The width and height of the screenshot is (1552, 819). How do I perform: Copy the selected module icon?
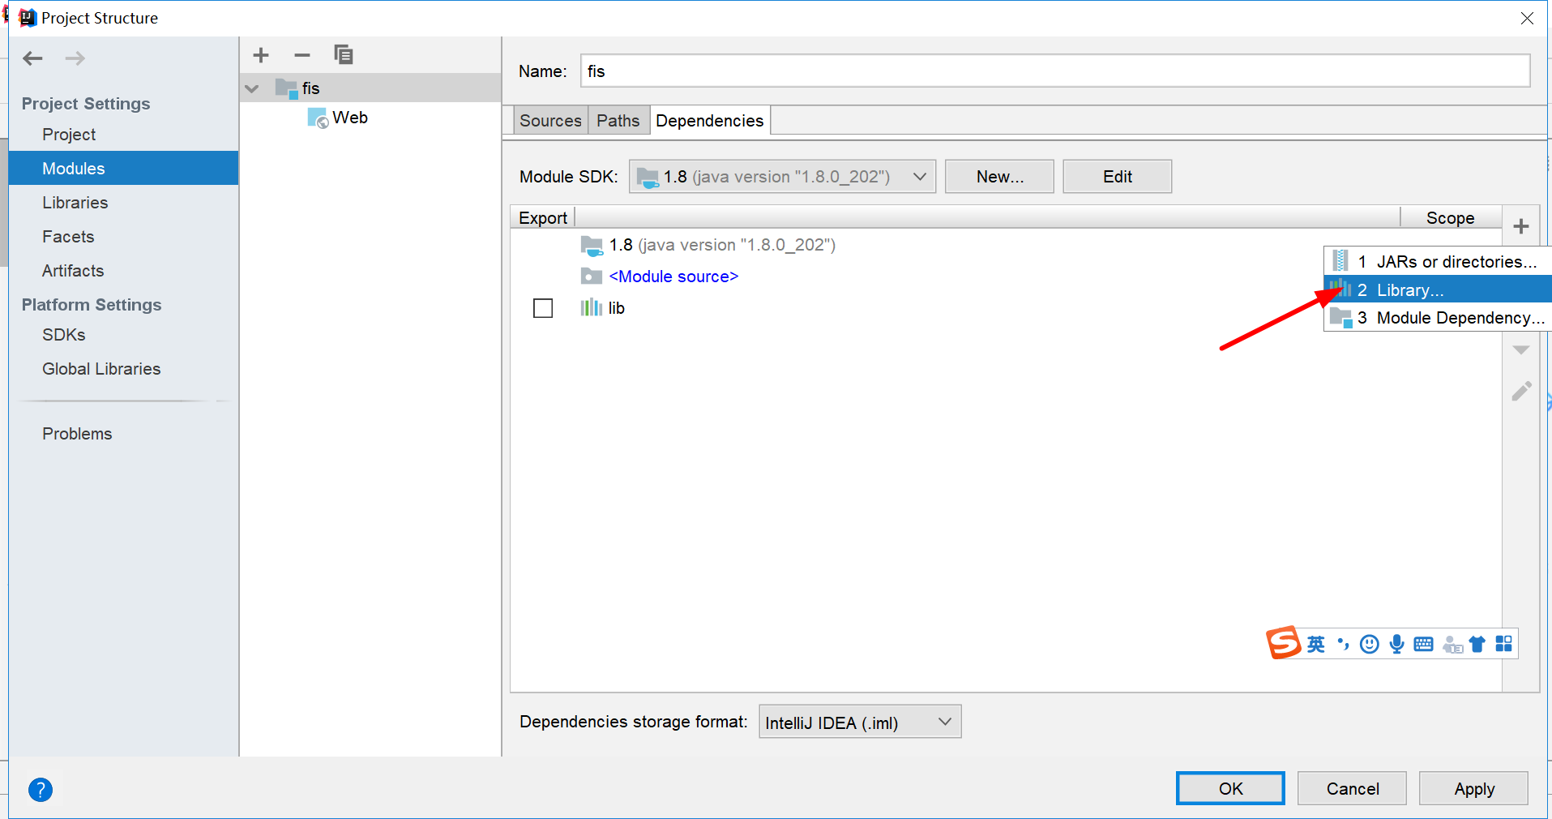coord(344,55)
